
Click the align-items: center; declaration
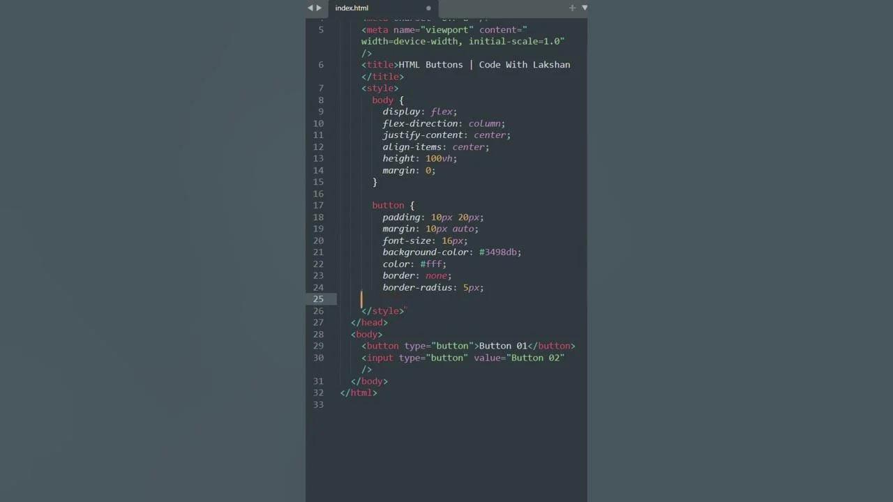[436, 147]
